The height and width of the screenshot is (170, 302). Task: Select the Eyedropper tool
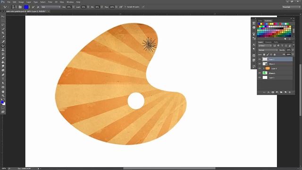coord(3,37)
